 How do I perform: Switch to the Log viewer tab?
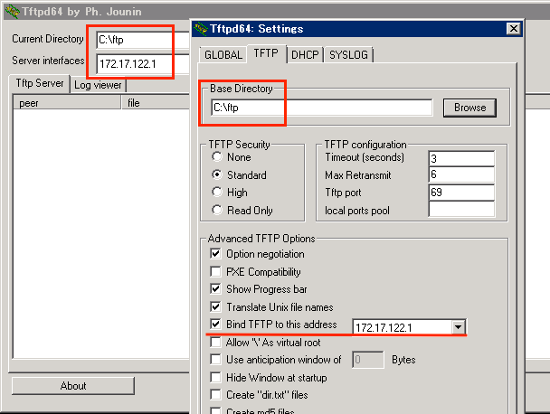point(98,85)
